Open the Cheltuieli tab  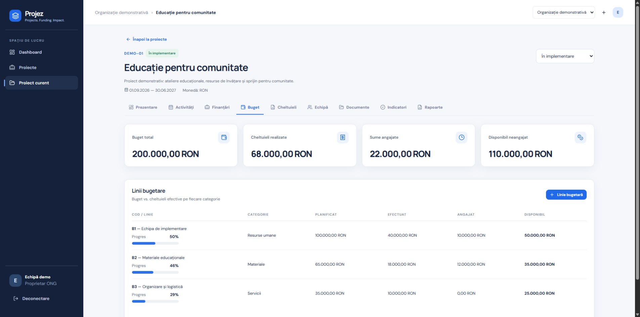click(284, 107)
